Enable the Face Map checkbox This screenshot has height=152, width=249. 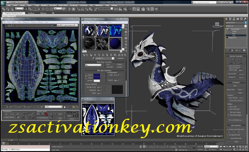[x=105, y=67]
